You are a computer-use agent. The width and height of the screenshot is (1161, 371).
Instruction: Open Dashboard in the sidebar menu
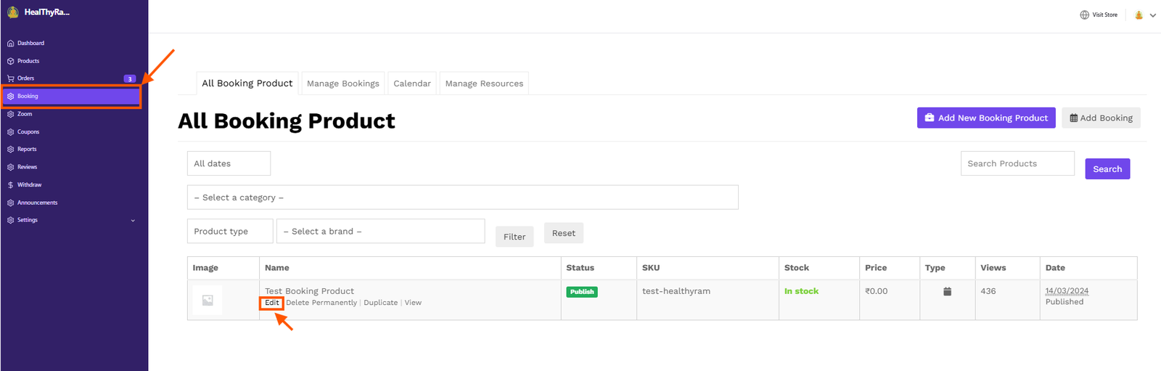[30, 44]
